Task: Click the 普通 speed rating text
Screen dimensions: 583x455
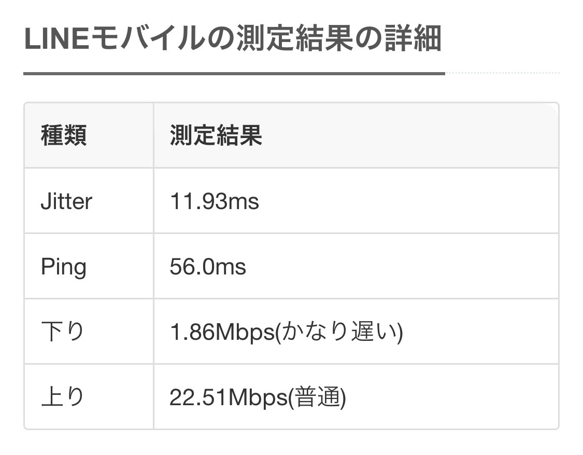Action: (x=317, y=397)
